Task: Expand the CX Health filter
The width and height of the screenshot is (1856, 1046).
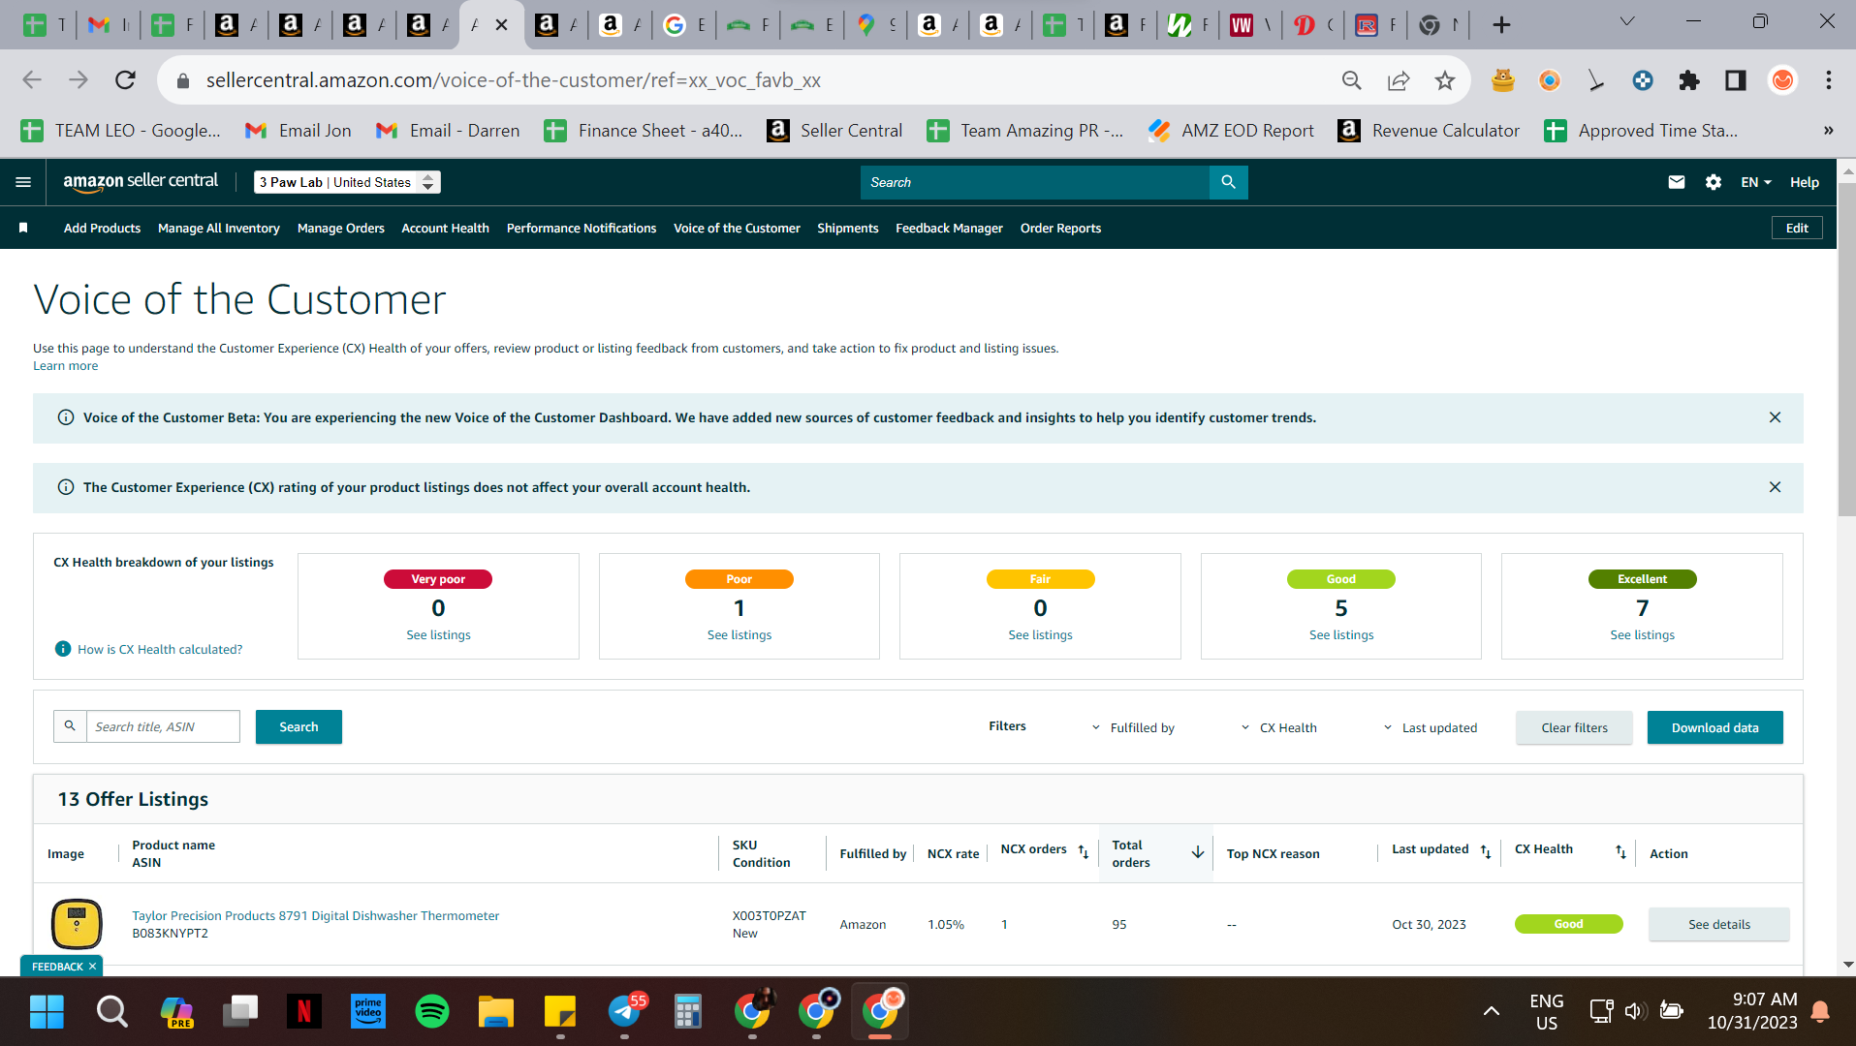Action: point(1279,727)
